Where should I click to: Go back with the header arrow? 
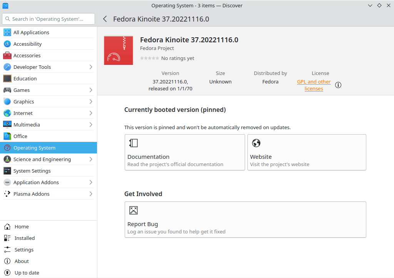coord(105,19)
